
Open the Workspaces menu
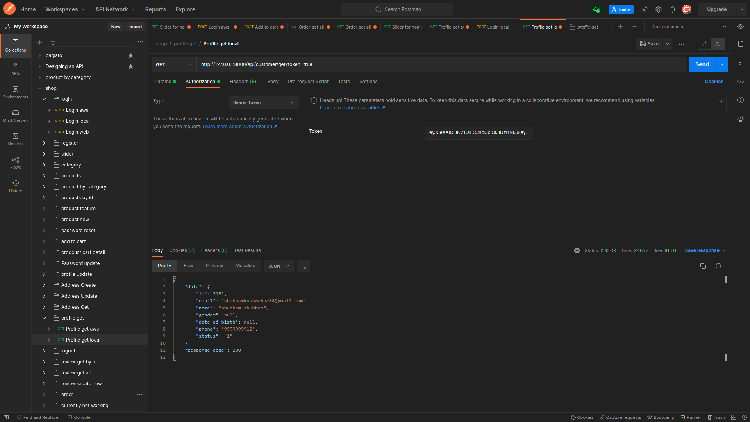[65, 9]
